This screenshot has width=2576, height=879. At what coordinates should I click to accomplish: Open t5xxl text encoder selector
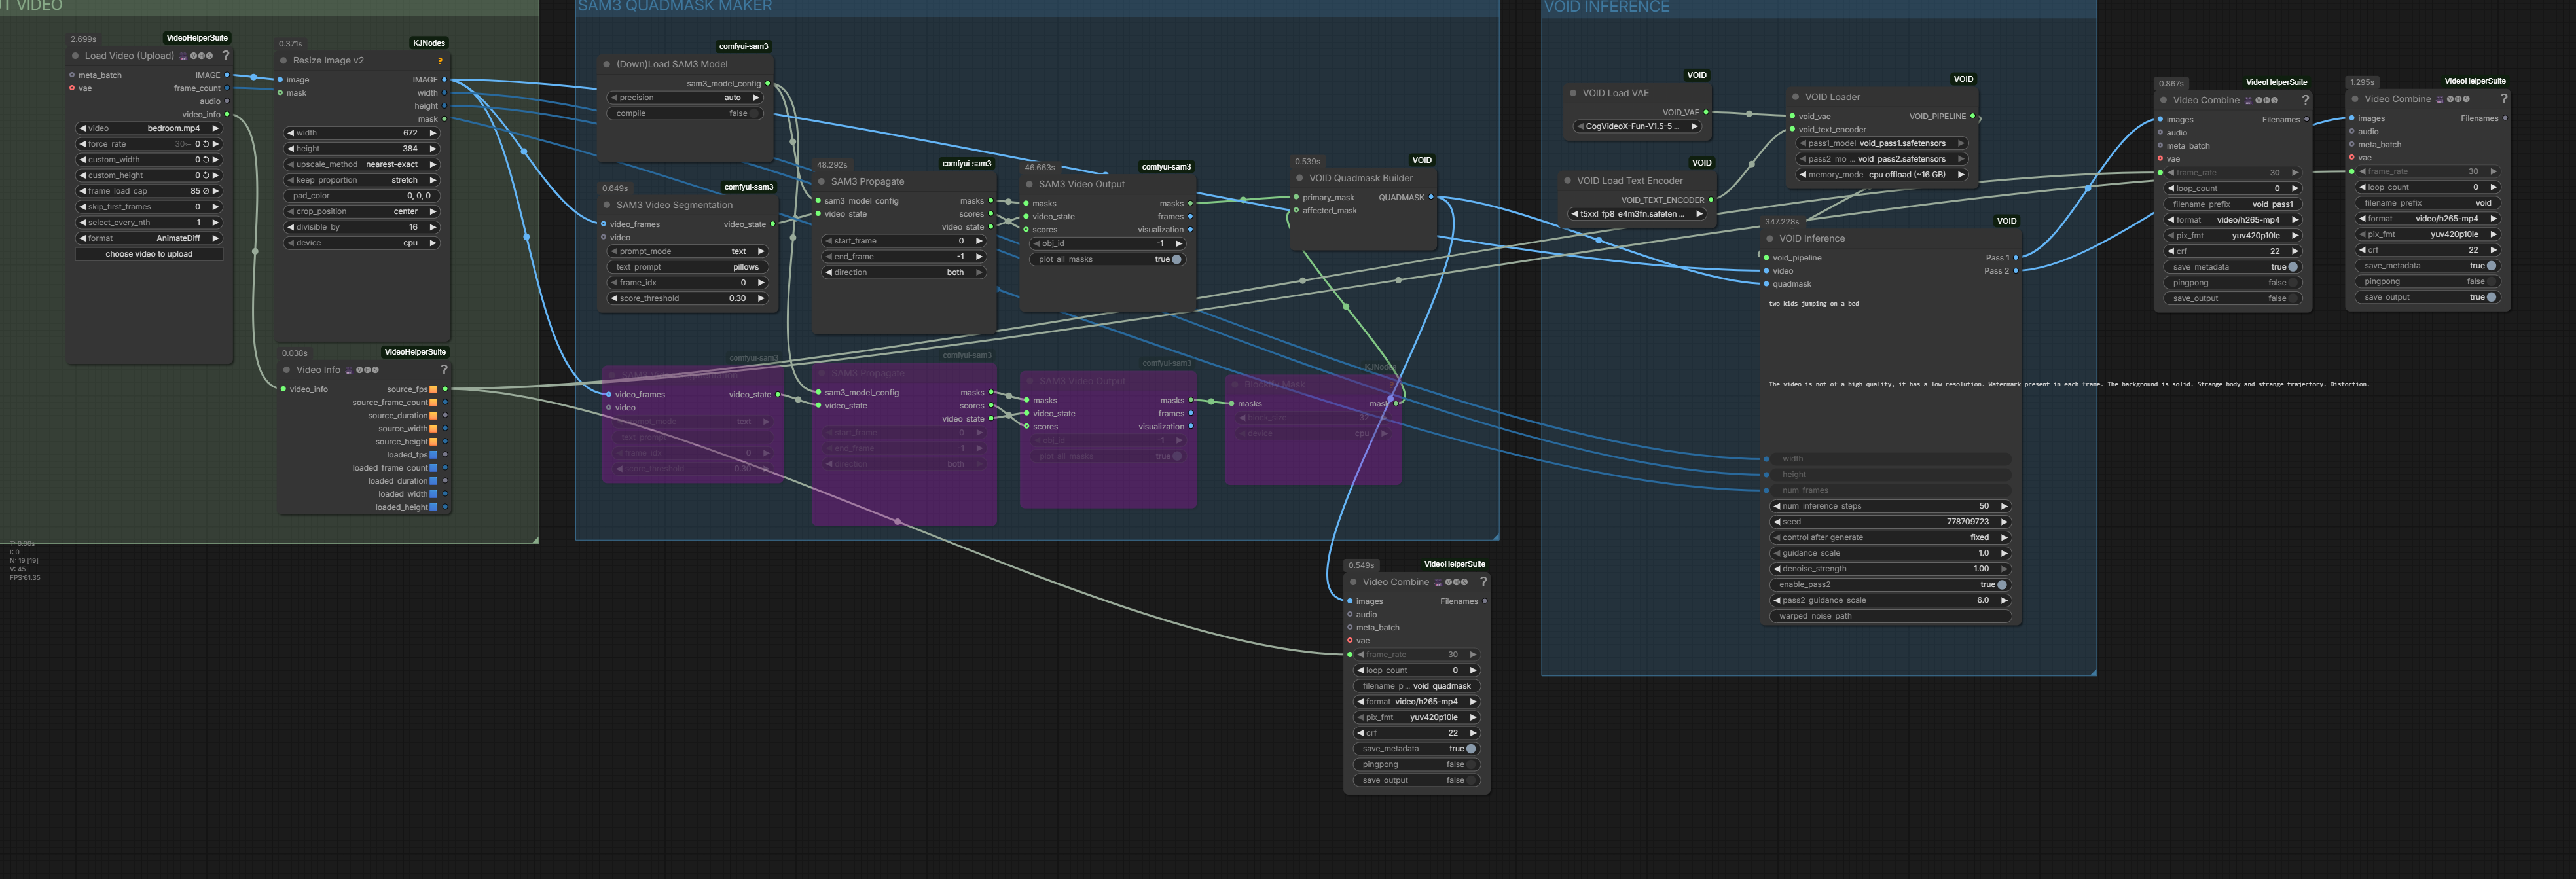tap(1638, 214)
